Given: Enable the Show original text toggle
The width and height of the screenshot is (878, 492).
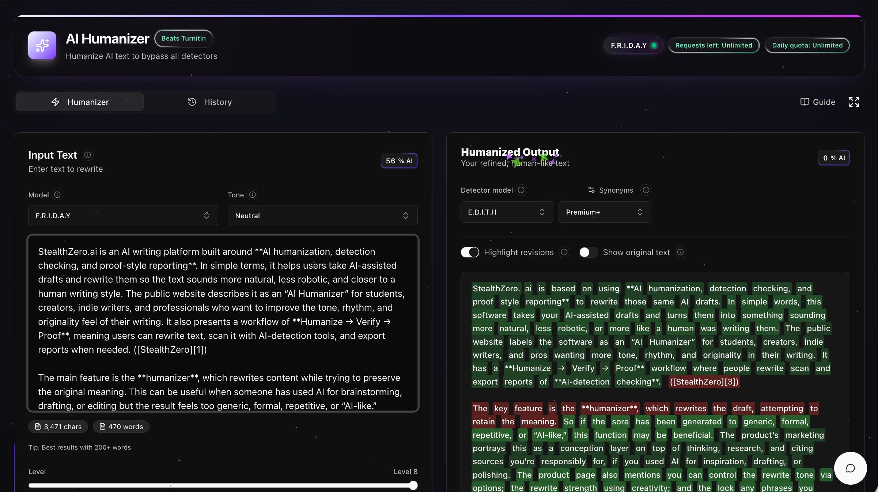Looking at the screenshot, I should [589, 252].
